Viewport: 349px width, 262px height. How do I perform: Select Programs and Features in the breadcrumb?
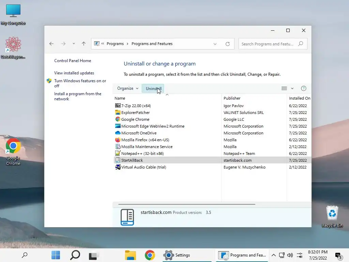tap(152, 44)
